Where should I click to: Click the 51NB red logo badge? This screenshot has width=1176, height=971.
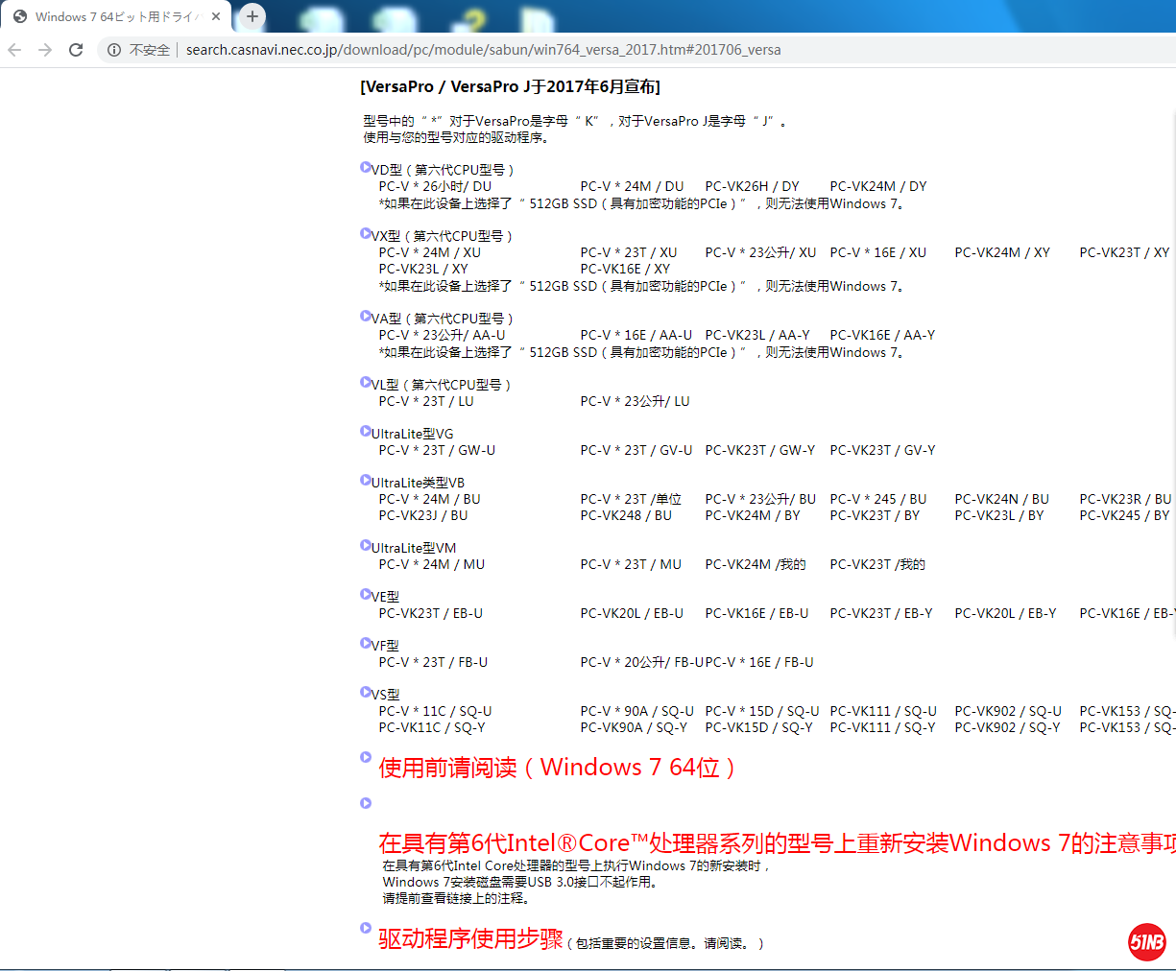pos(1146,941)
